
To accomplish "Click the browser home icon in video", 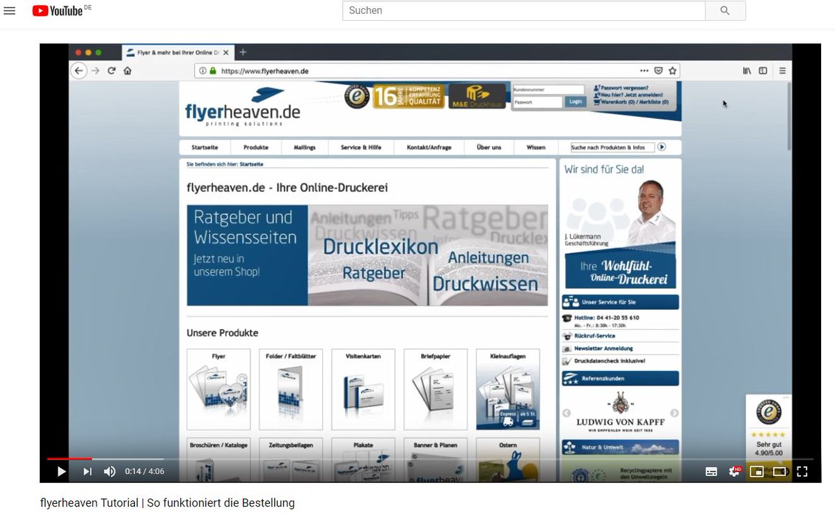I will coord(127,70).
